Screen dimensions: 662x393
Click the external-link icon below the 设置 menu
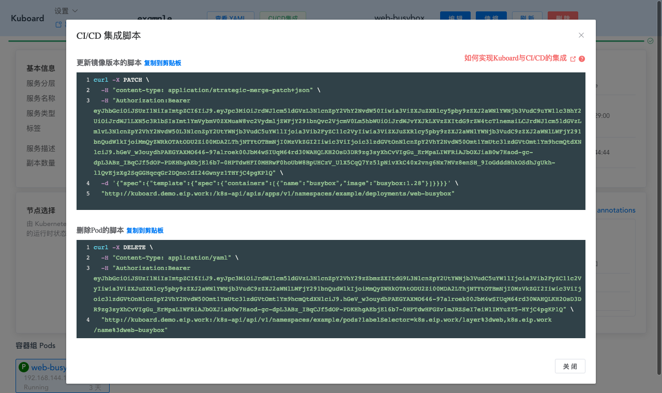[x=58, y=24]
